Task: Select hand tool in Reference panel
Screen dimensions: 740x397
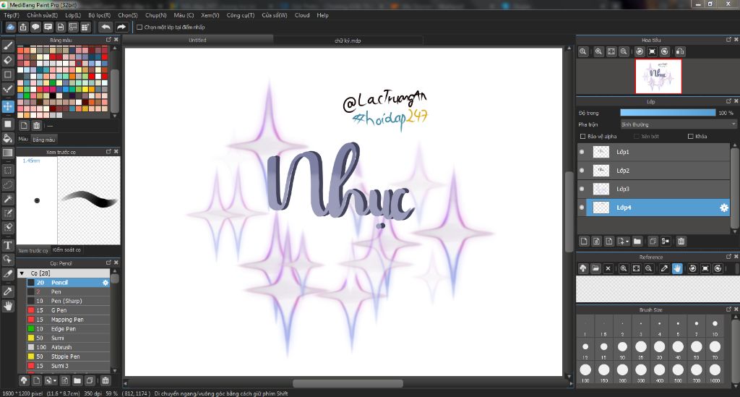Action: point(677,268)
